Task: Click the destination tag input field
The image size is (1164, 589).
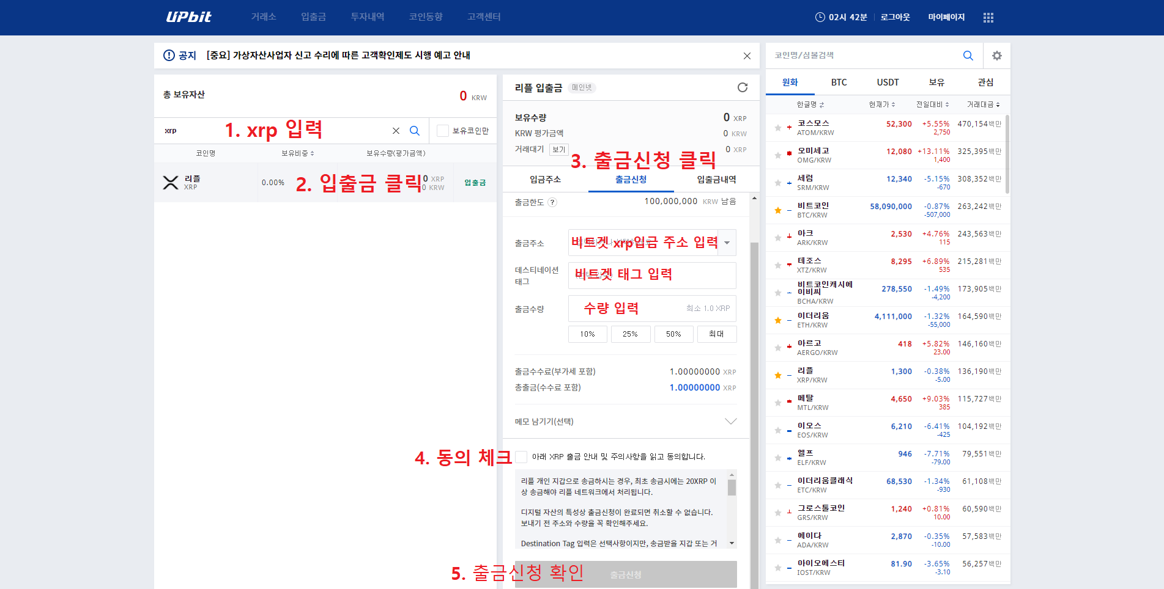Action: point(652,276)
